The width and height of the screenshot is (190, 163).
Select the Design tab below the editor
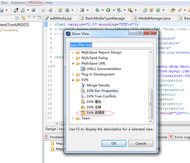(51, 129)
